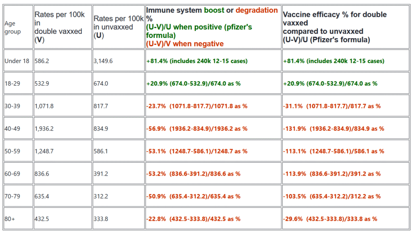Viewport: 413px width, 234px height.
Task: Click the '40-49' age group cell
Action: point(18,128)
